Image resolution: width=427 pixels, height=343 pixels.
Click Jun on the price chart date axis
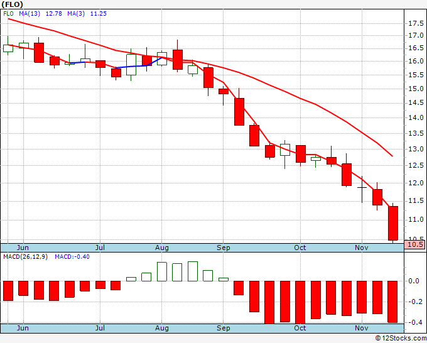pyautogui.click(x=23, y=248)
